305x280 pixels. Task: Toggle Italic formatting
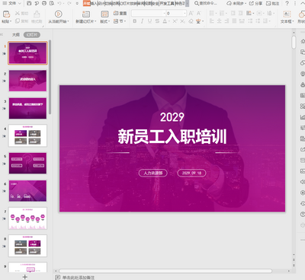click(142, 21)
